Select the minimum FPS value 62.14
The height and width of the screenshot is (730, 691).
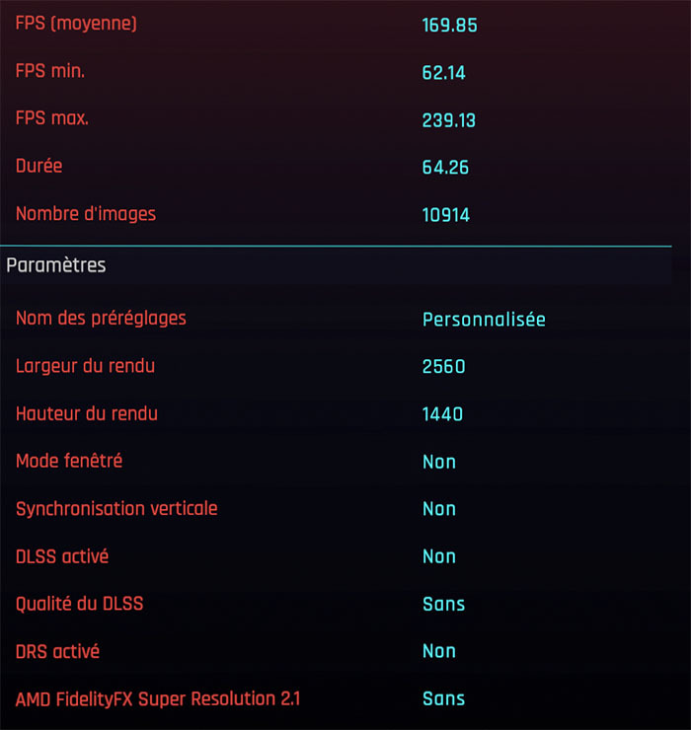[443, 72]
